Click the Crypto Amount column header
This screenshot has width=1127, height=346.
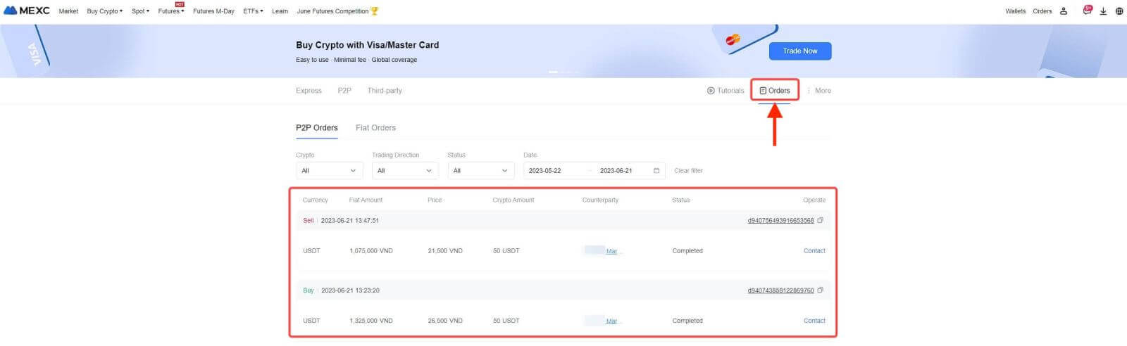tap(513, 200)
